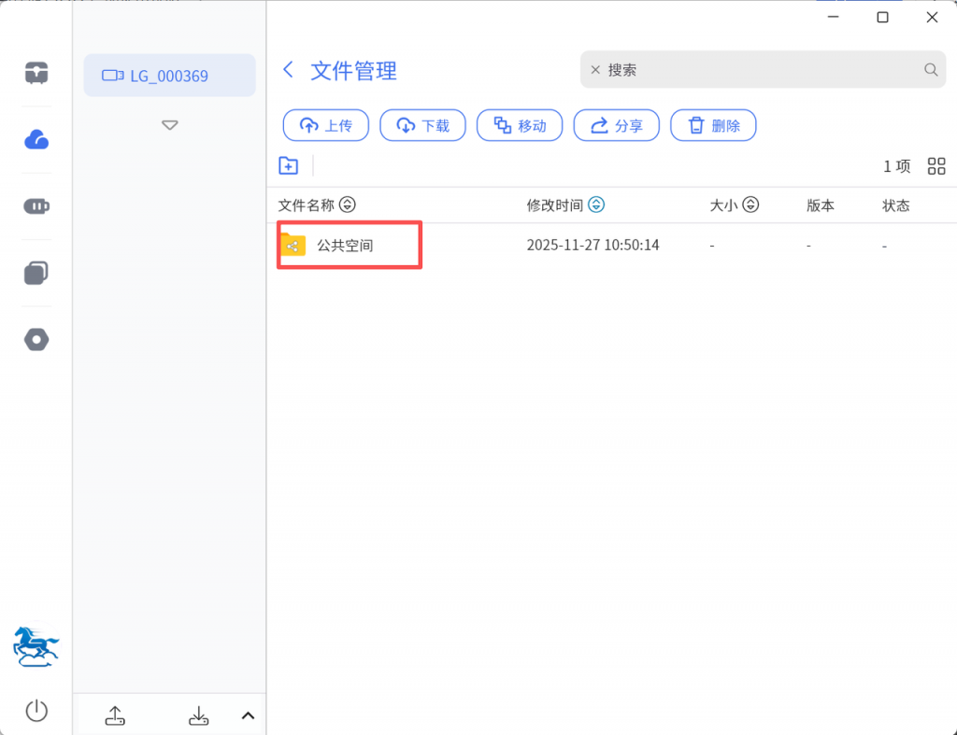Viewport: 957px width, 735px height.
Task: Open the cloud storage sidebar icon
Action: tap(36, 140)
